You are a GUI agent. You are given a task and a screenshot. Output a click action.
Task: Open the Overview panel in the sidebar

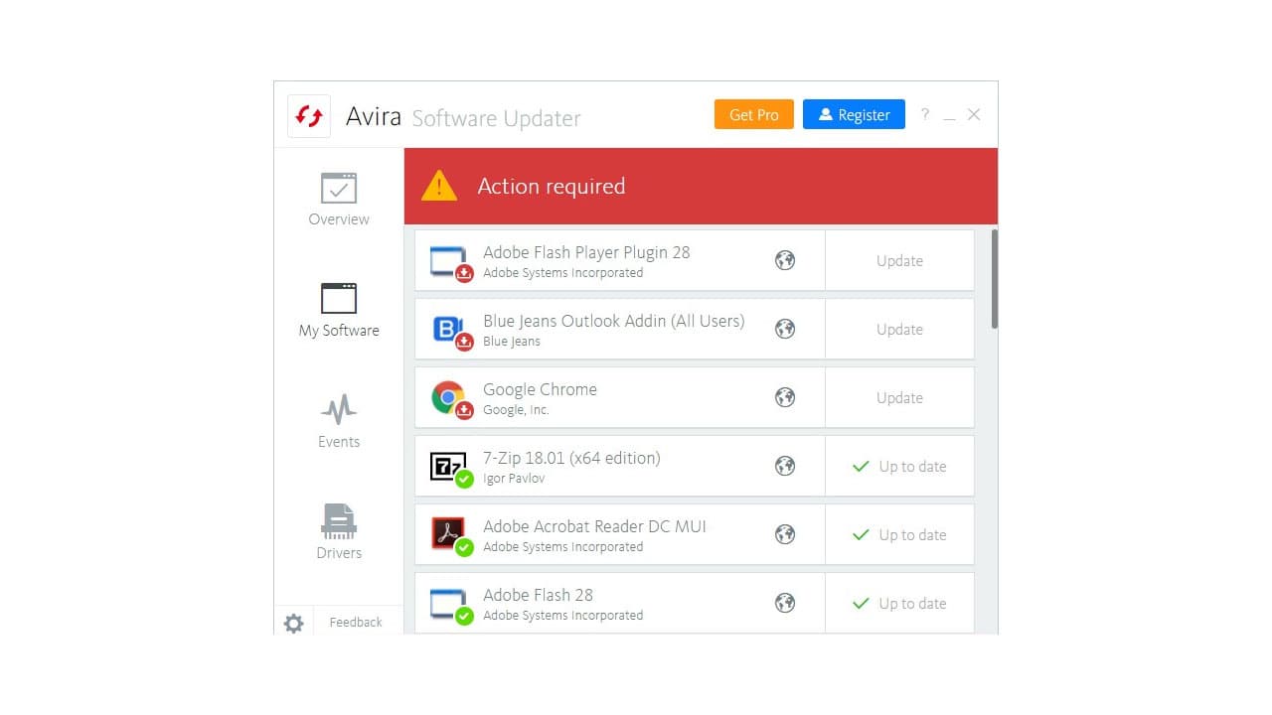pos(338,196)
